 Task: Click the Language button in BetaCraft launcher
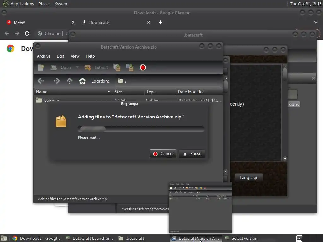249,178
